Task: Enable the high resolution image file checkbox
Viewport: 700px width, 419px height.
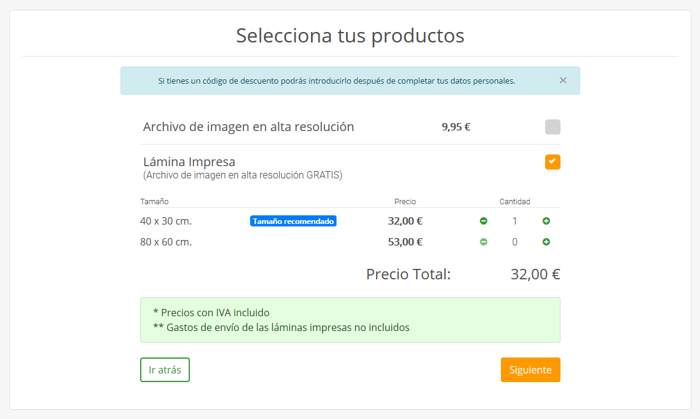Action: point(553,127)
